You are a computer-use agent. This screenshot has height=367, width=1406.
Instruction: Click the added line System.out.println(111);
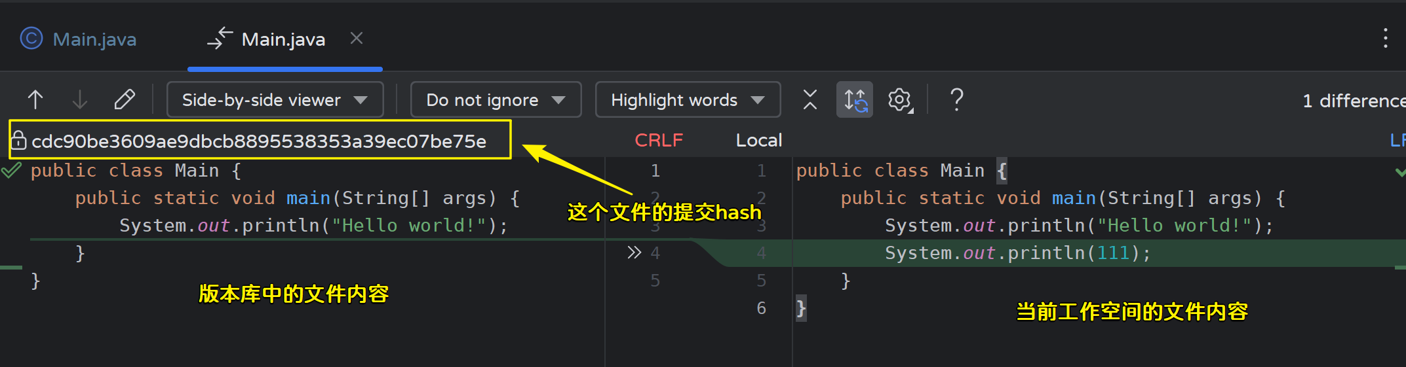pyautogui.click(x=1017, y=253)
